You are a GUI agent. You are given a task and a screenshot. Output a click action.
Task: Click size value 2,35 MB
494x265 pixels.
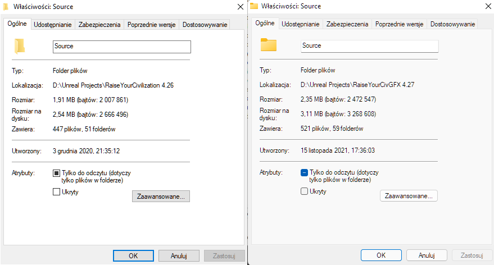338,99
